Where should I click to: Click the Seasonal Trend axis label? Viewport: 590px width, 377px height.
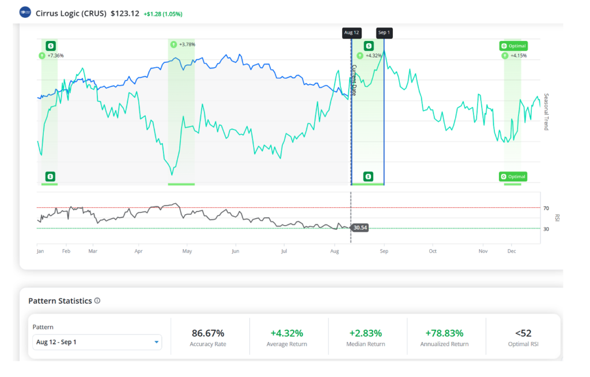point(546,112)
